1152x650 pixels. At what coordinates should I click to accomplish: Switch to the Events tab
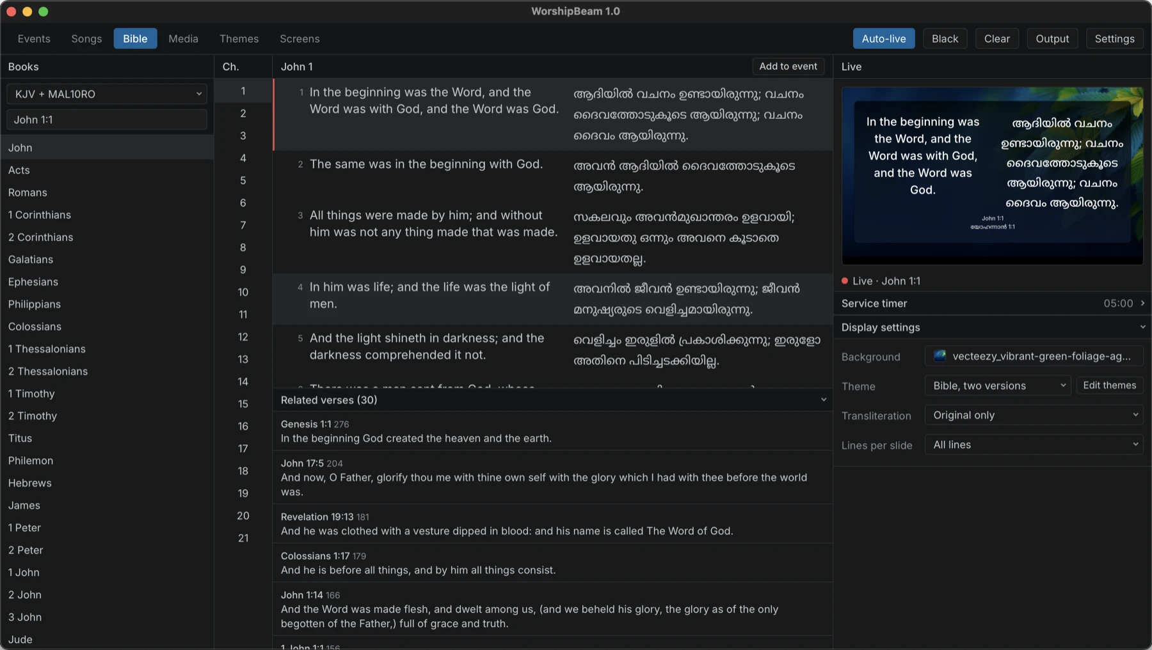click(34, 38)
